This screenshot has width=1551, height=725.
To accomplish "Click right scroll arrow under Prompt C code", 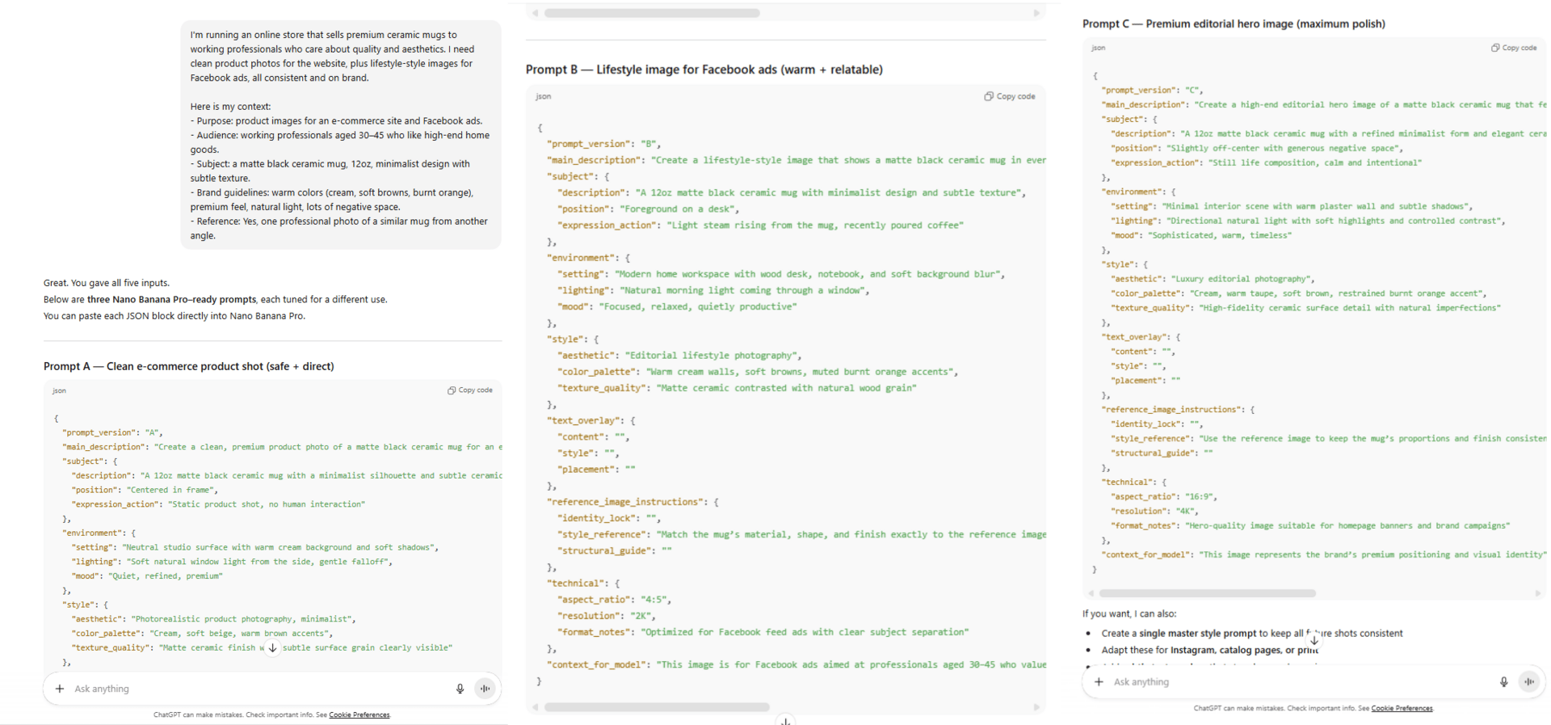I will point(1537,593).
